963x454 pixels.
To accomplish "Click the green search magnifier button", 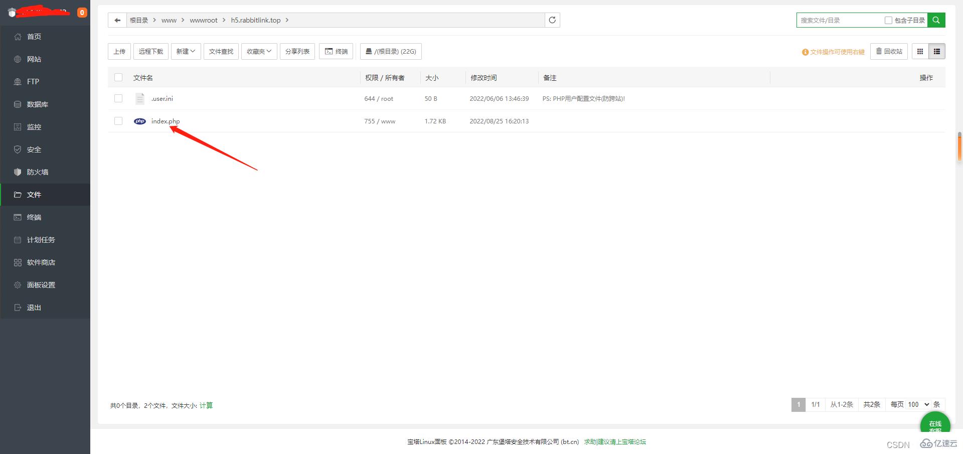I will [x=936, y=20].
